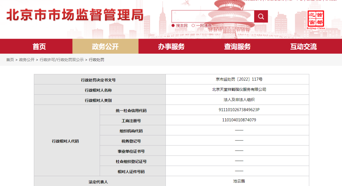
Task: Open 行政许可/行政处罚双公示 breadcrumb link
Action: (61, 60)
